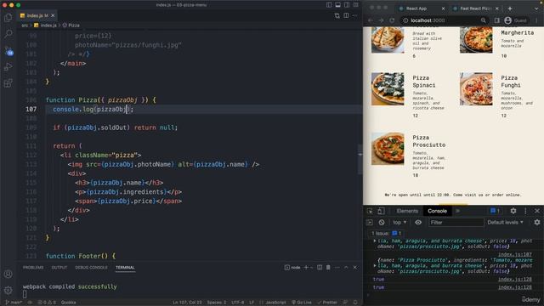Open DevTools settings gear in the tab row
This screenshot has width=544, height=306.
[x=513, y=211]
